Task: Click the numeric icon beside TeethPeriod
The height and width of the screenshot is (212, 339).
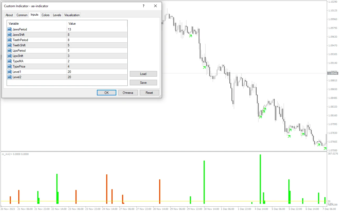Action: click(10, 40)
